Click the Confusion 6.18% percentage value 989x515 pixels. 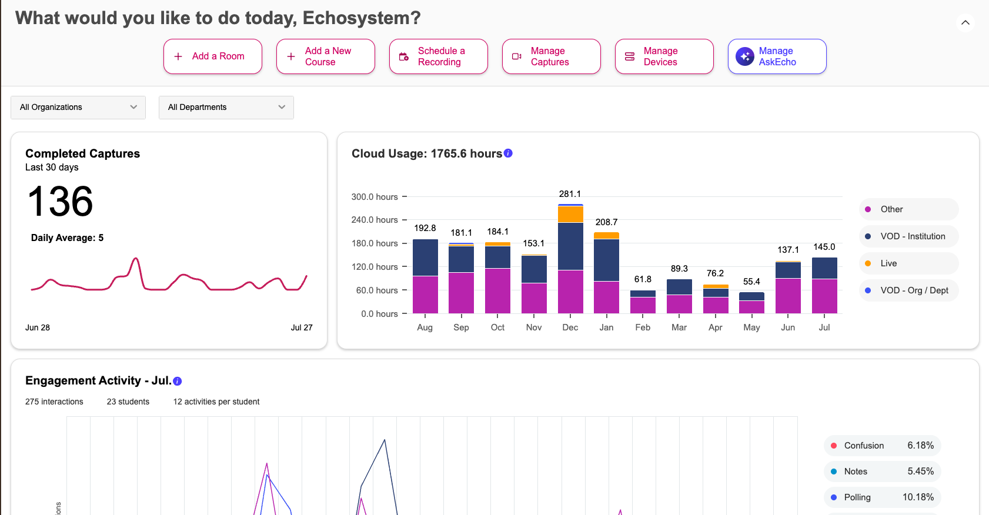tap(920, 446)
